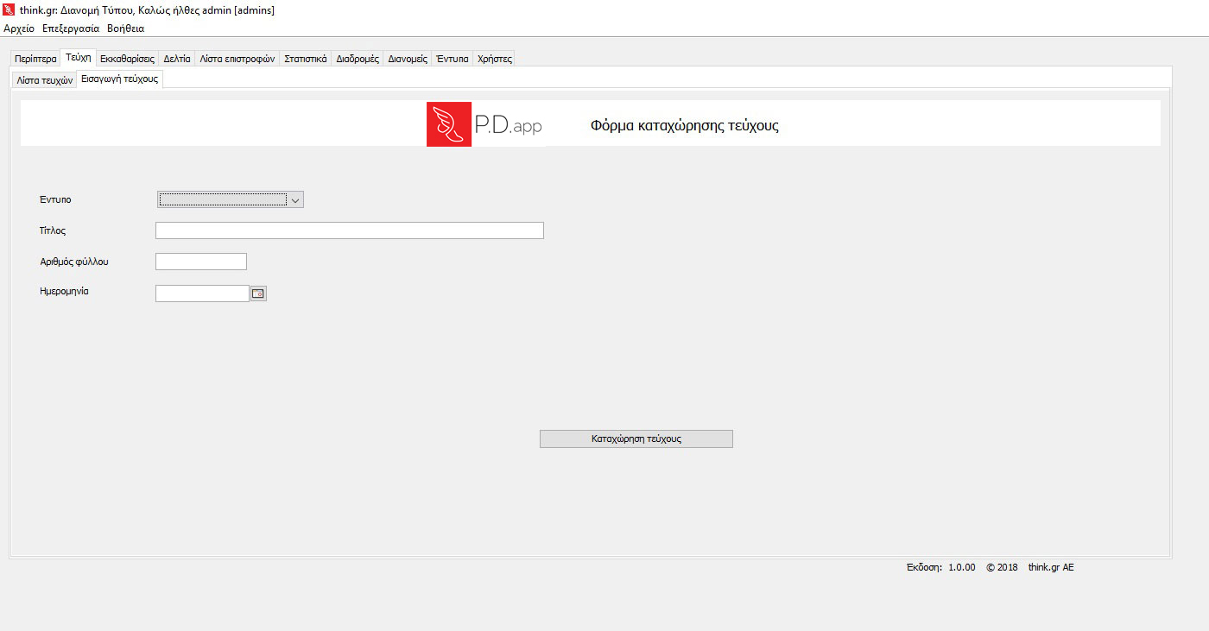Expand the Έντυπο dropdown list
Image resolution: width=1209 pixels, height=631 pixels.
click(295, 200)
